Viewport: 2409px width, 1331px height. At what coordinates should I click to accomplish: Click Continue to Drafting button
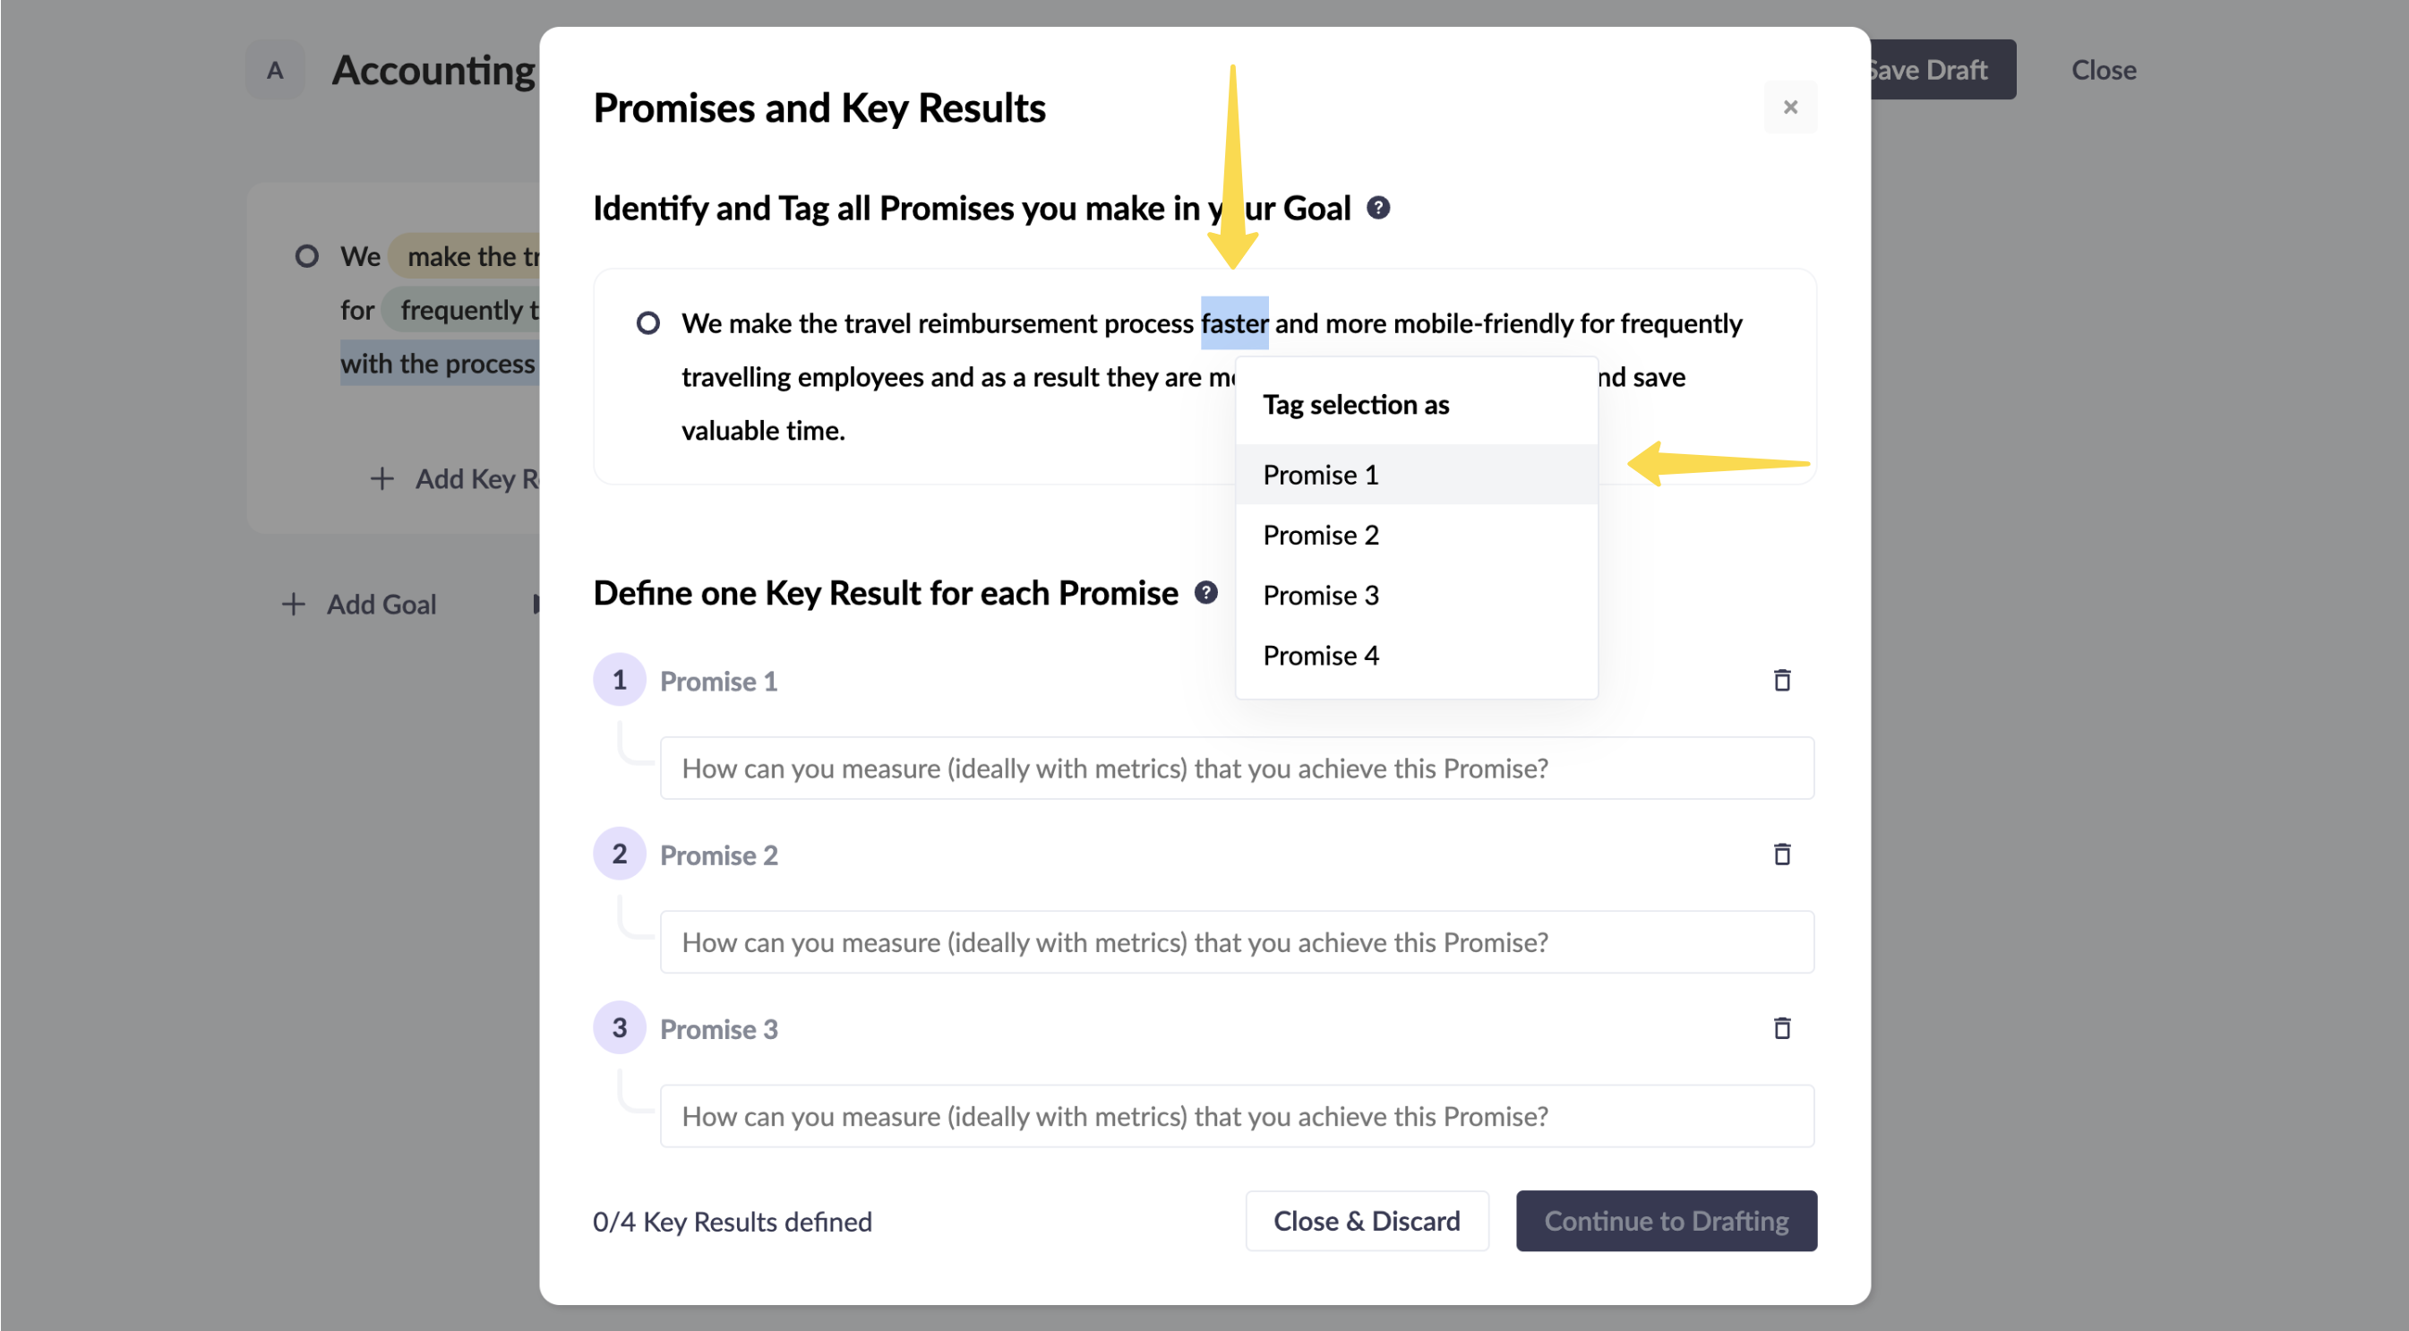tap(1666, 1221)
